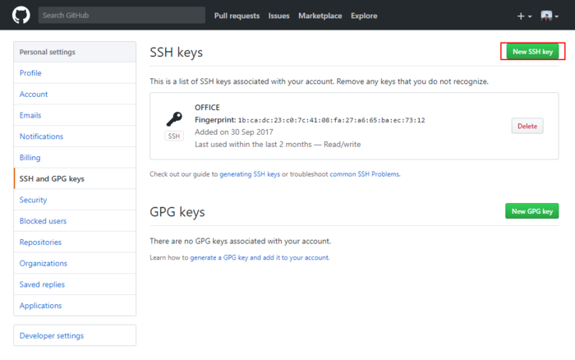Open Pull requests in top navigation
This screenshot has height=360, width=575.
point(237,16)
